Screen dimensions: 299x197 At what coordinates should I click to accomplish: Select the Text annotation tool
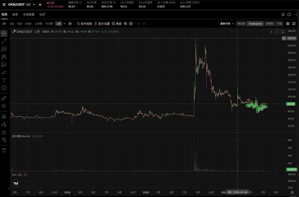click(4, 80)
